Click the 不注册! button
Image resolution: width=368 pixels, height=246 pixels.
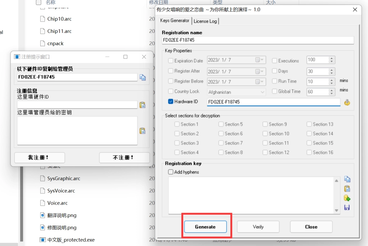pos(124,158)
